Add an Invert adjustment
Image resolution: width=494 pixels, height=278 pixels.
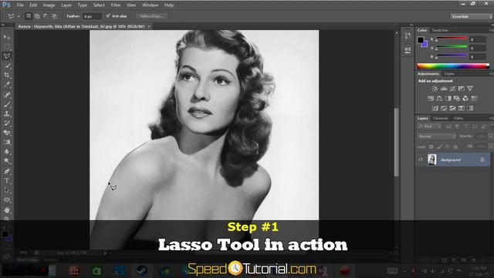tap(435, 108)
